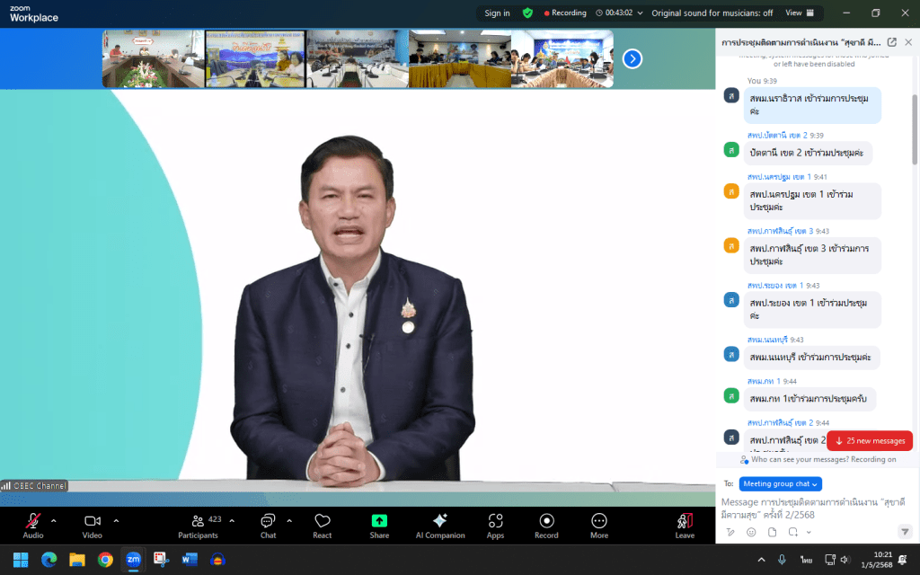This screenshot has height=575, width=920.
Task: Open the More options menu
Action: [599, 526]
